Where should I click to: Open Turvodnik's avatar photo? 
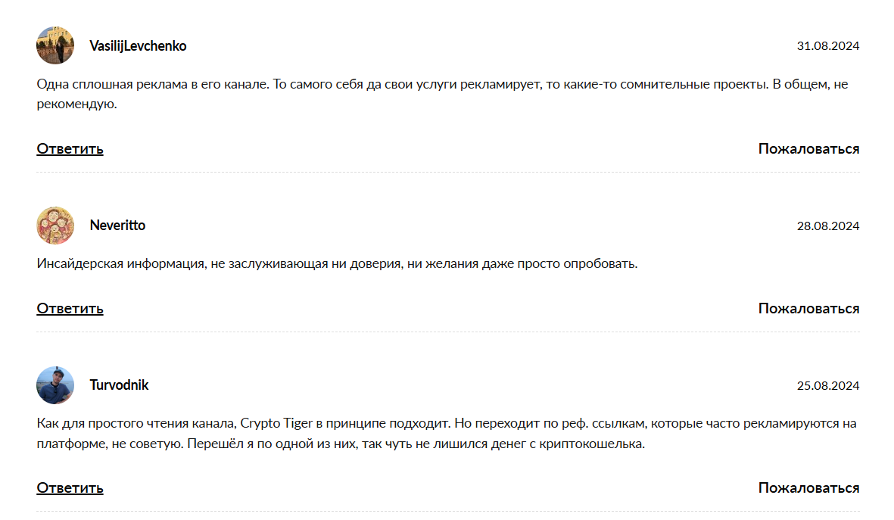(x=55, y=385)
